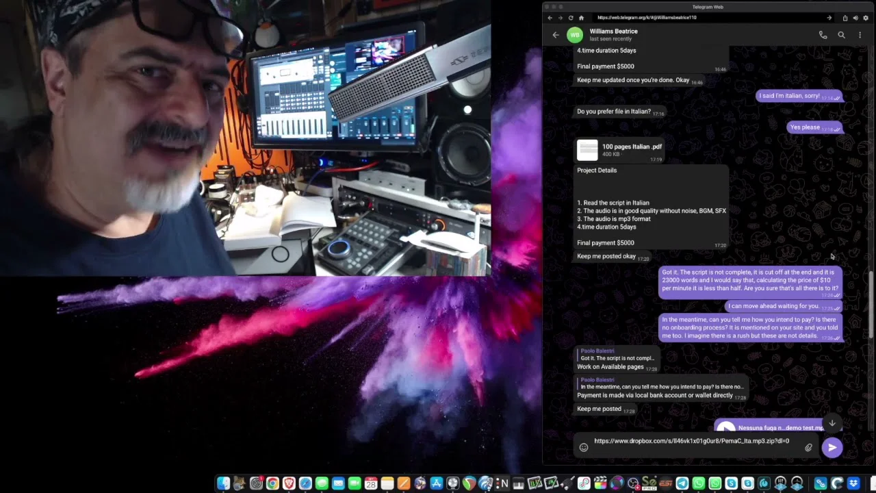
Task: Click the paperclip attach file icon
Action: click(808, 448)
